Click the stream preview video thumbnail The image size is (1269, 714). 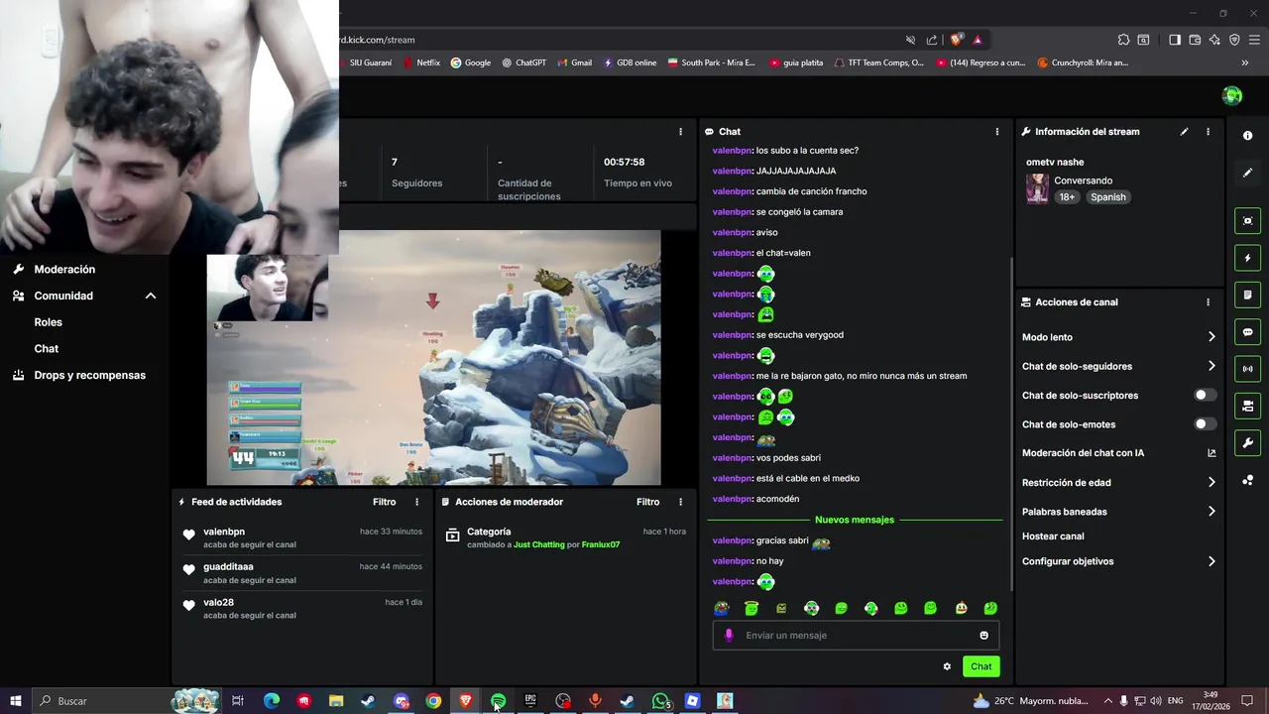click(x=433, y=358)
